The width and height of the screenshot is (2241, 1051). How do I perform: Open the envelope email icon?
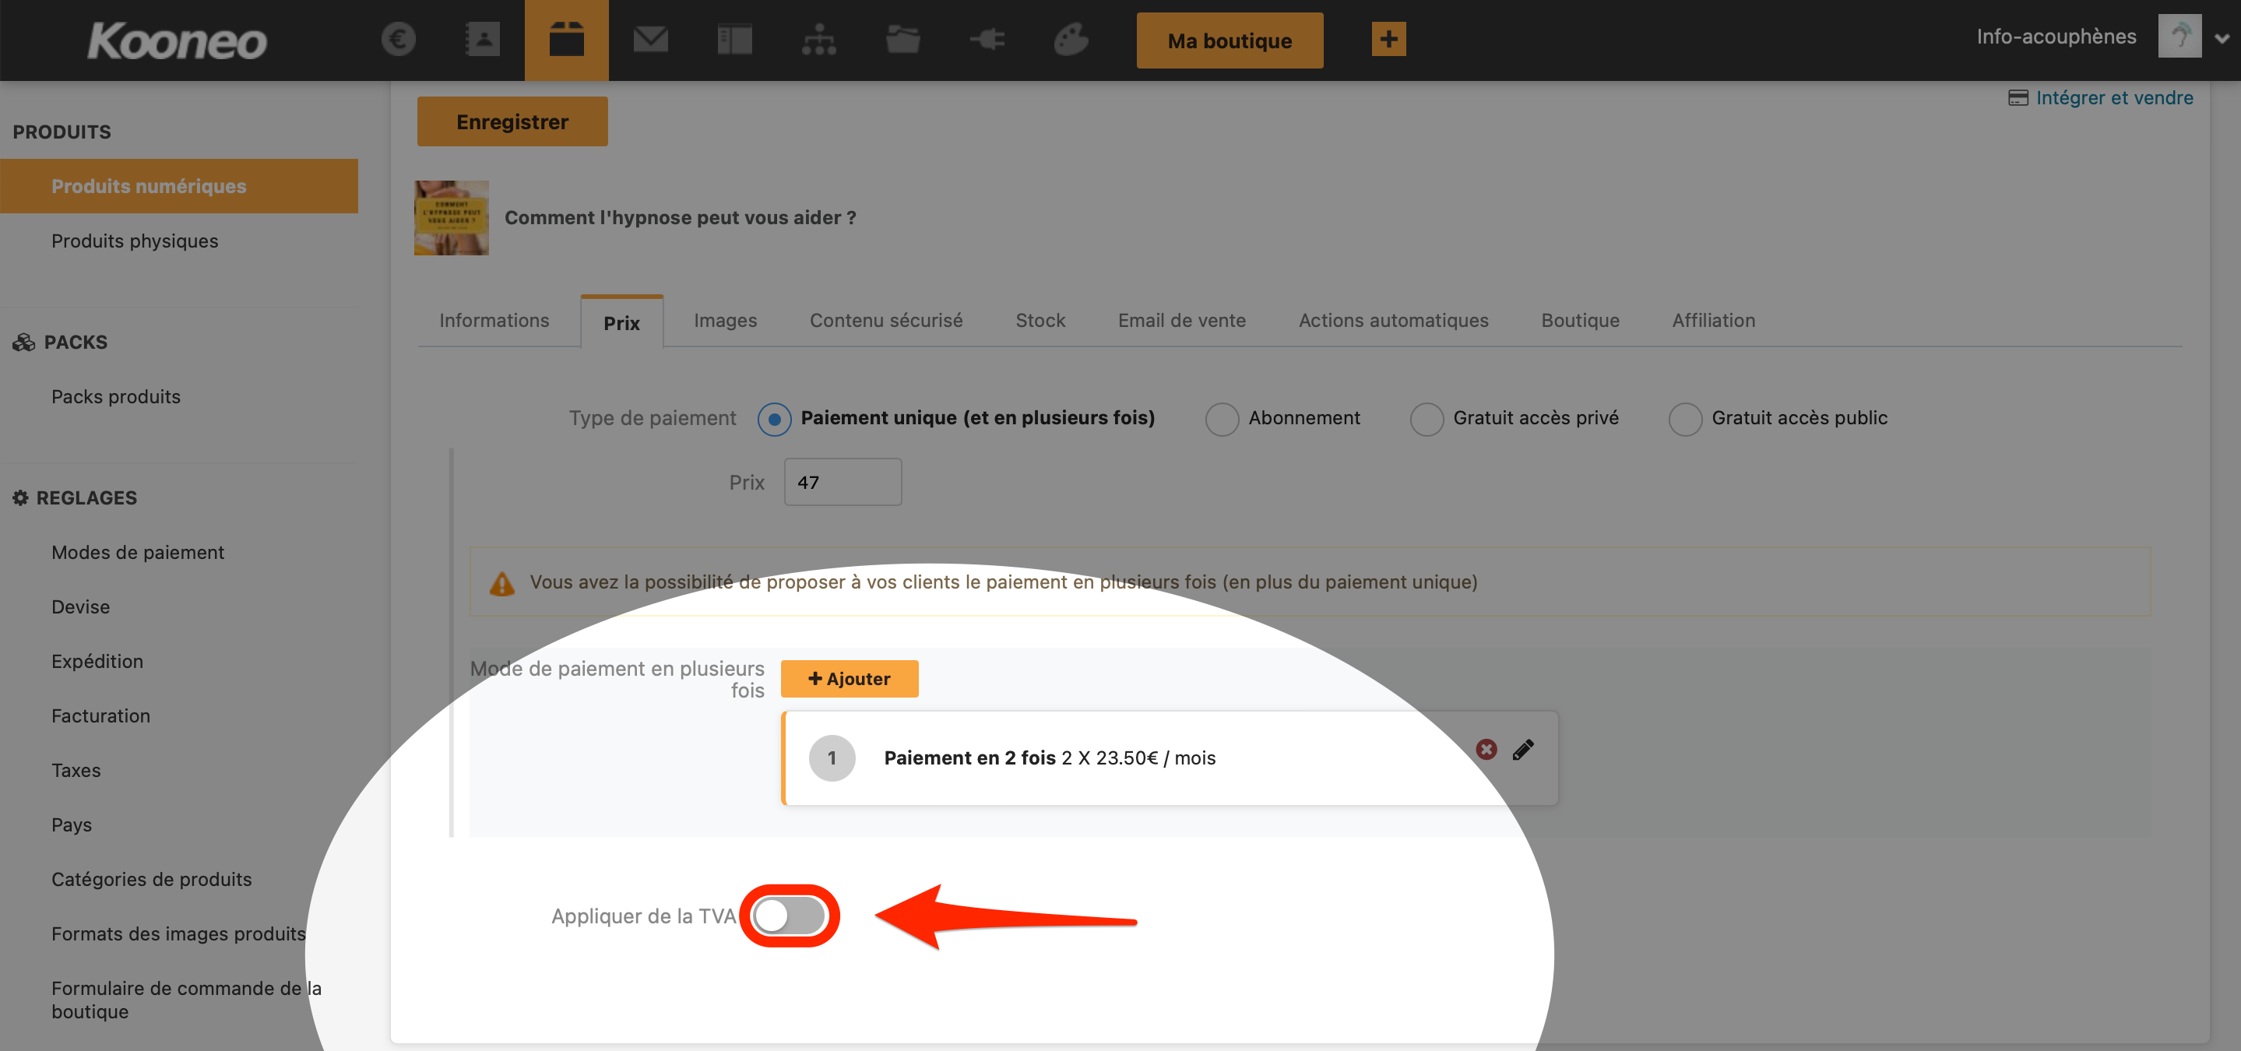point(651,39)
